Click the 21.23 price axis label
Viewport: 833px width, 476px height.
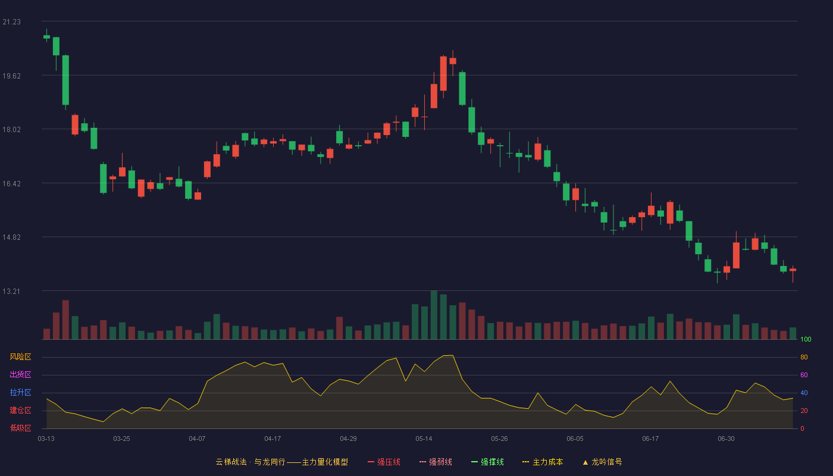(11, 21)
